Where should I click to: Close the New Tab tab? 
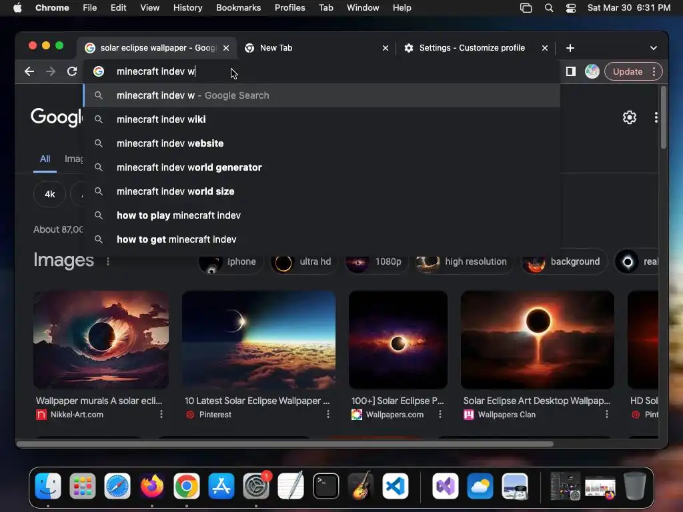[x=386, y=48]
